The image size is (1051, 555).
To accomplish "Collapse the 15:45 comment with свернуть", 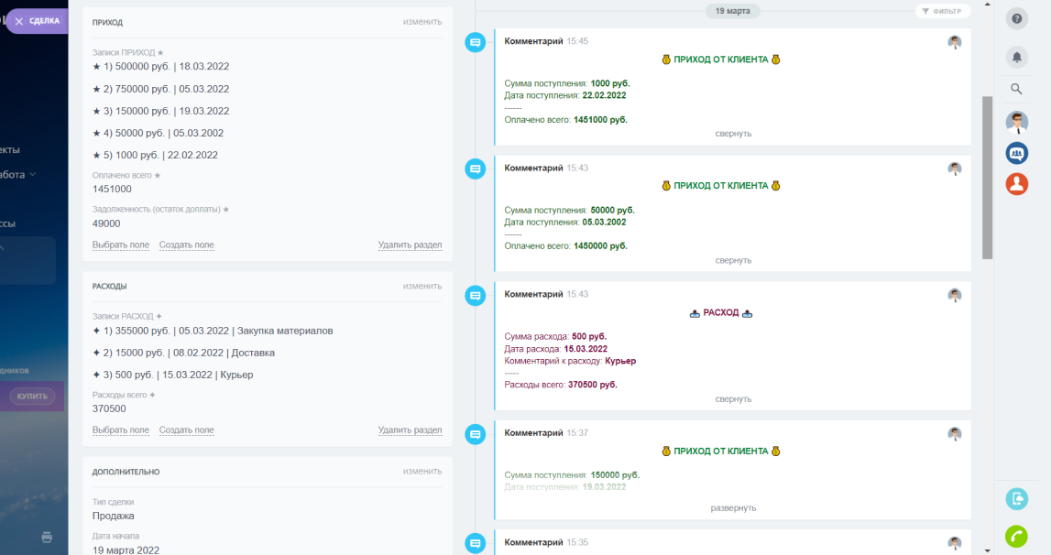I will coord(733,134).
